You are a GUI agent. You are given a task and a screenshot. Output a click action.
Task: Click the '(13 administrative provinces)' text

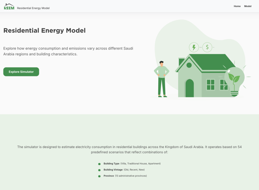coord(131,176)
